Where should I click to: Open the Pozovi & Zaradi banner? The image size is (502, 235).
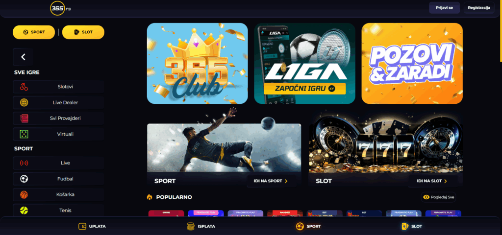coord(412,63)
